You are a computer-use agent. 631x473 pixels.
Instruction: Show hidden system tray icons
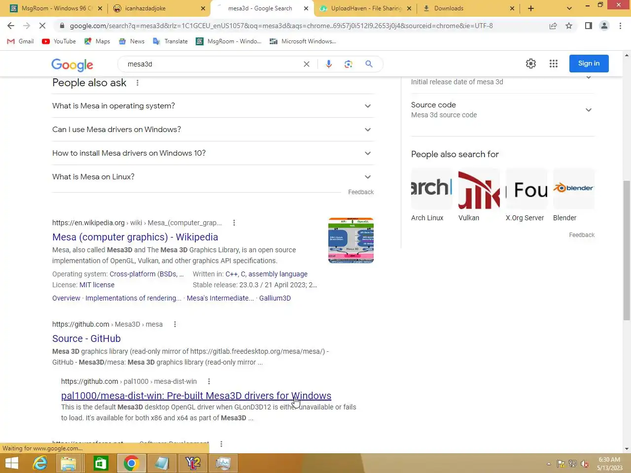(549, 464)
